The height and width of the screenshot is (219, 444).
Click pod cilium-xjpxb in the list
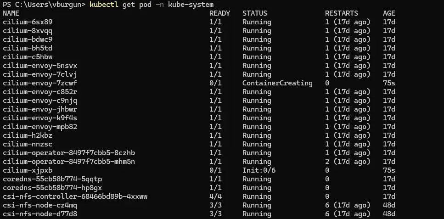(x=28, y=170)
